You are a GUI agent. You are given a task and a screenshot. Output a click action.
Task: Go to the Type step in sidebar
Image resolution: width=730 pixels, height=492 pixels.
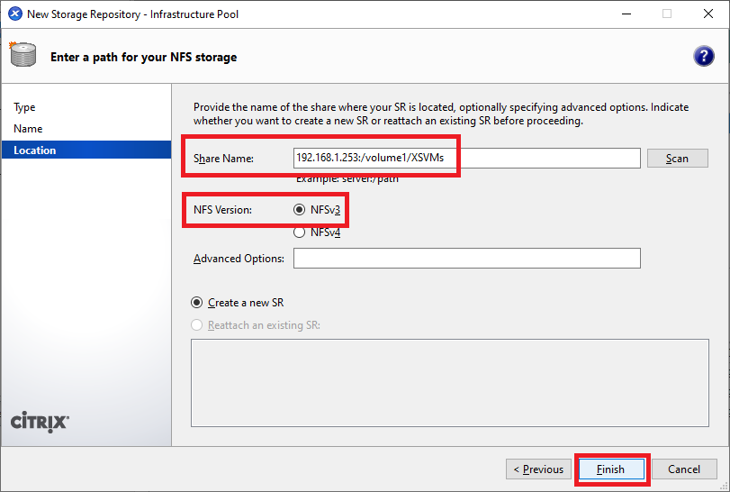[25, 107]
